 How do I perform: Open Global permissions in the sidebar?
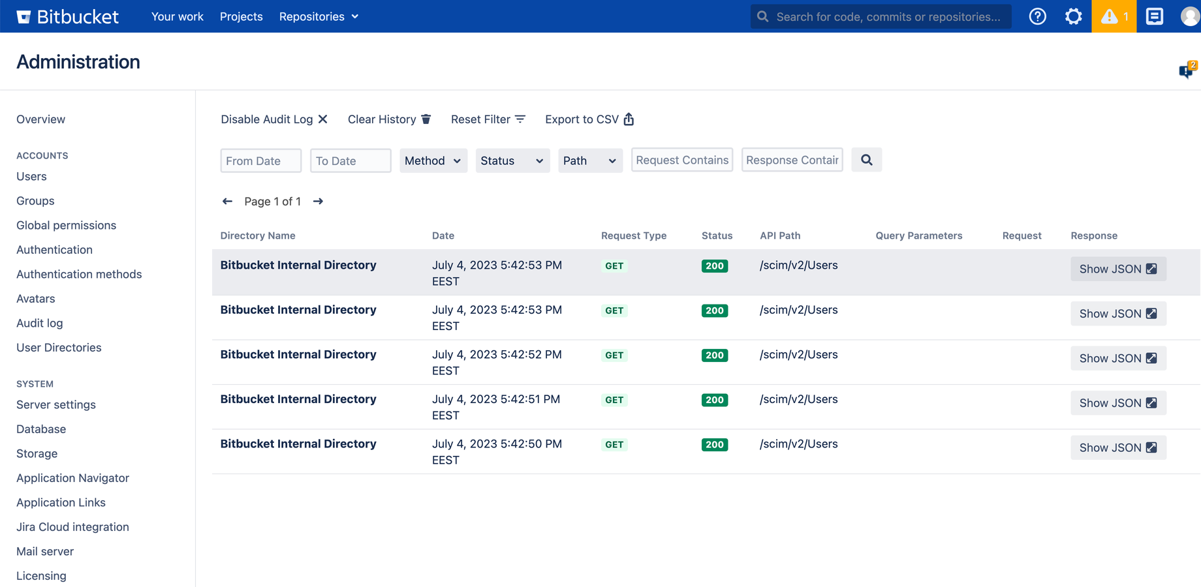click(67, 225)
